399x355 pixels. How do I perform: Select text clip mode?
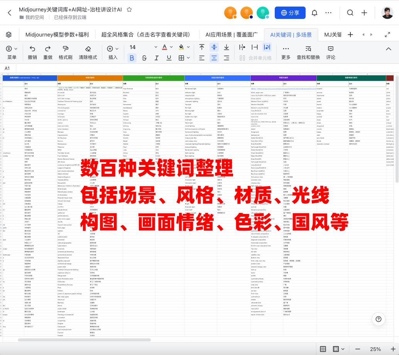[x=254, y=48]
